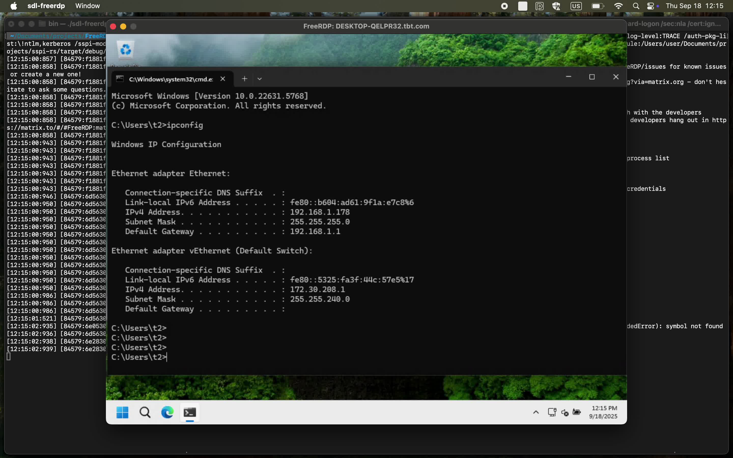The image size is (733, 458).
Task: Click the remote display icon in the system tray
Action: coord(552,412)
